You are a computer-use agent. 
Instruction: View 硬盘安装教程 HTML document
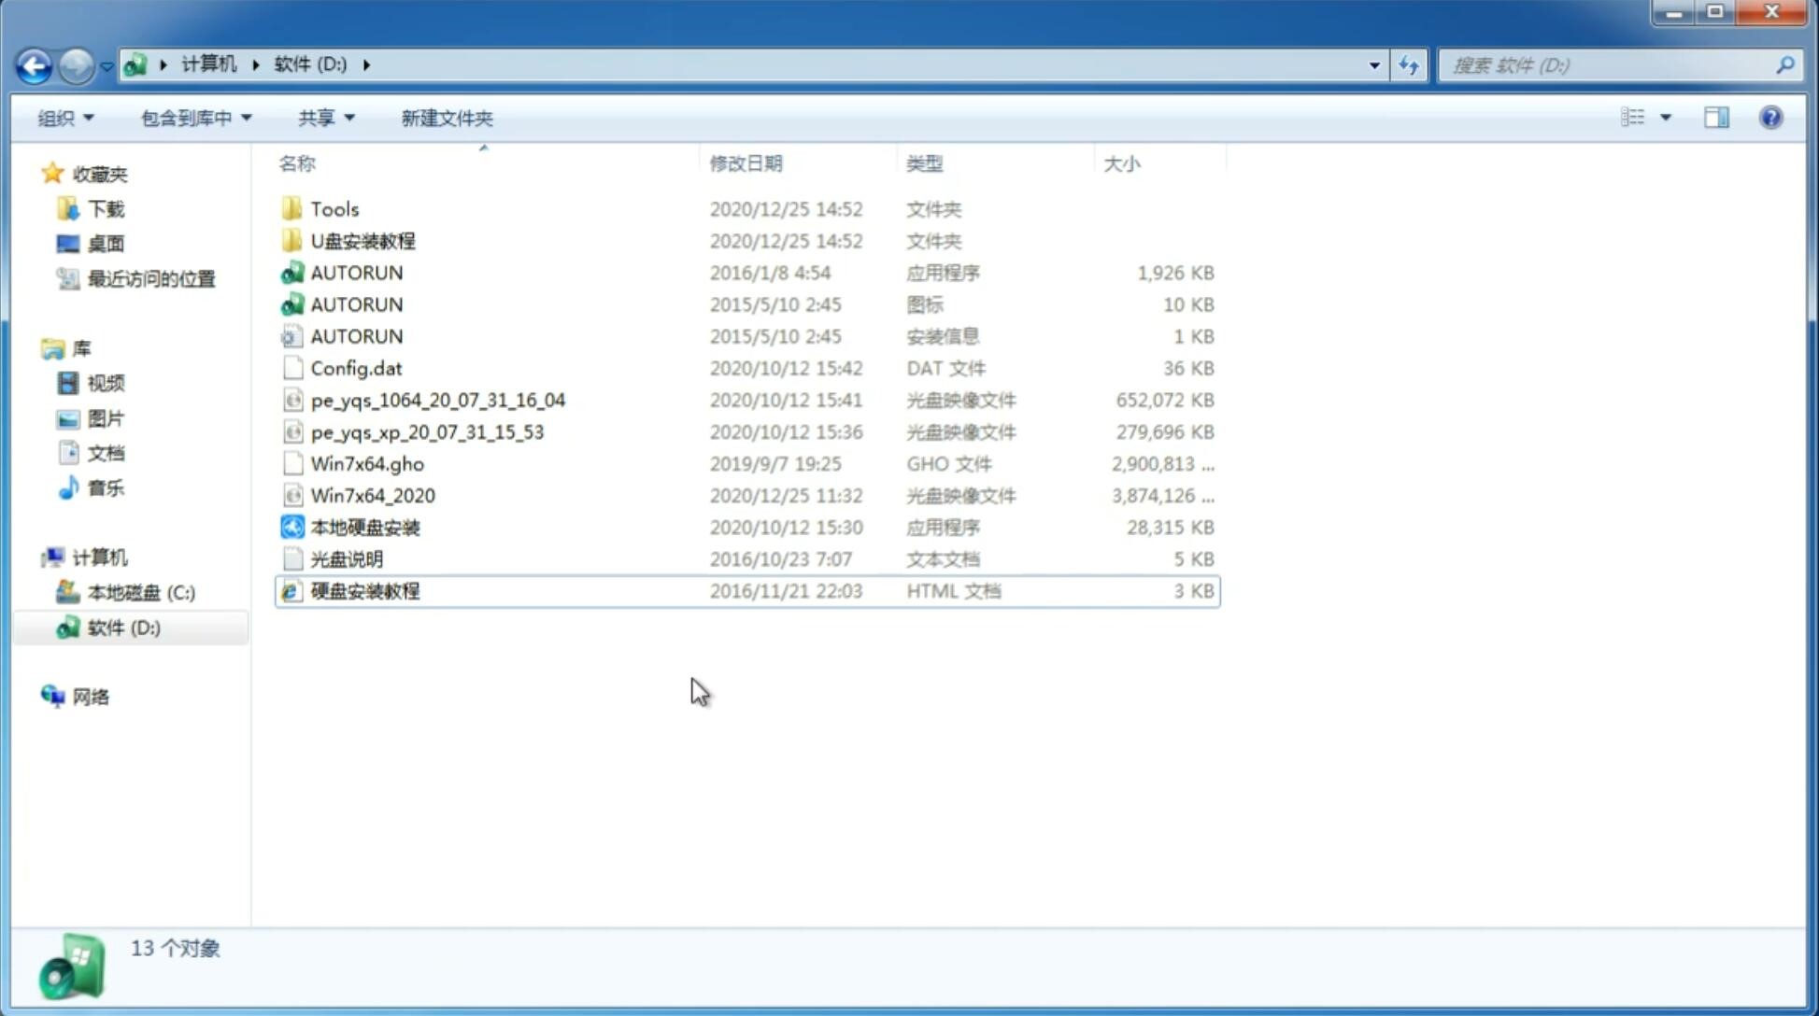point(363,590)
